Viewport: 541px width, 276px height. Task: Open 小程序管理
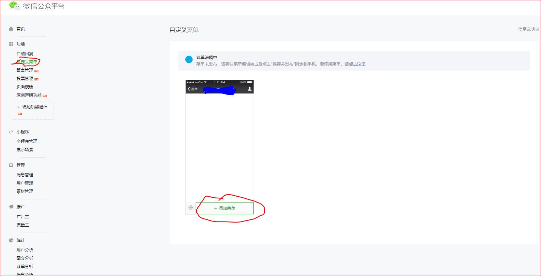click(x=27, y=141)
